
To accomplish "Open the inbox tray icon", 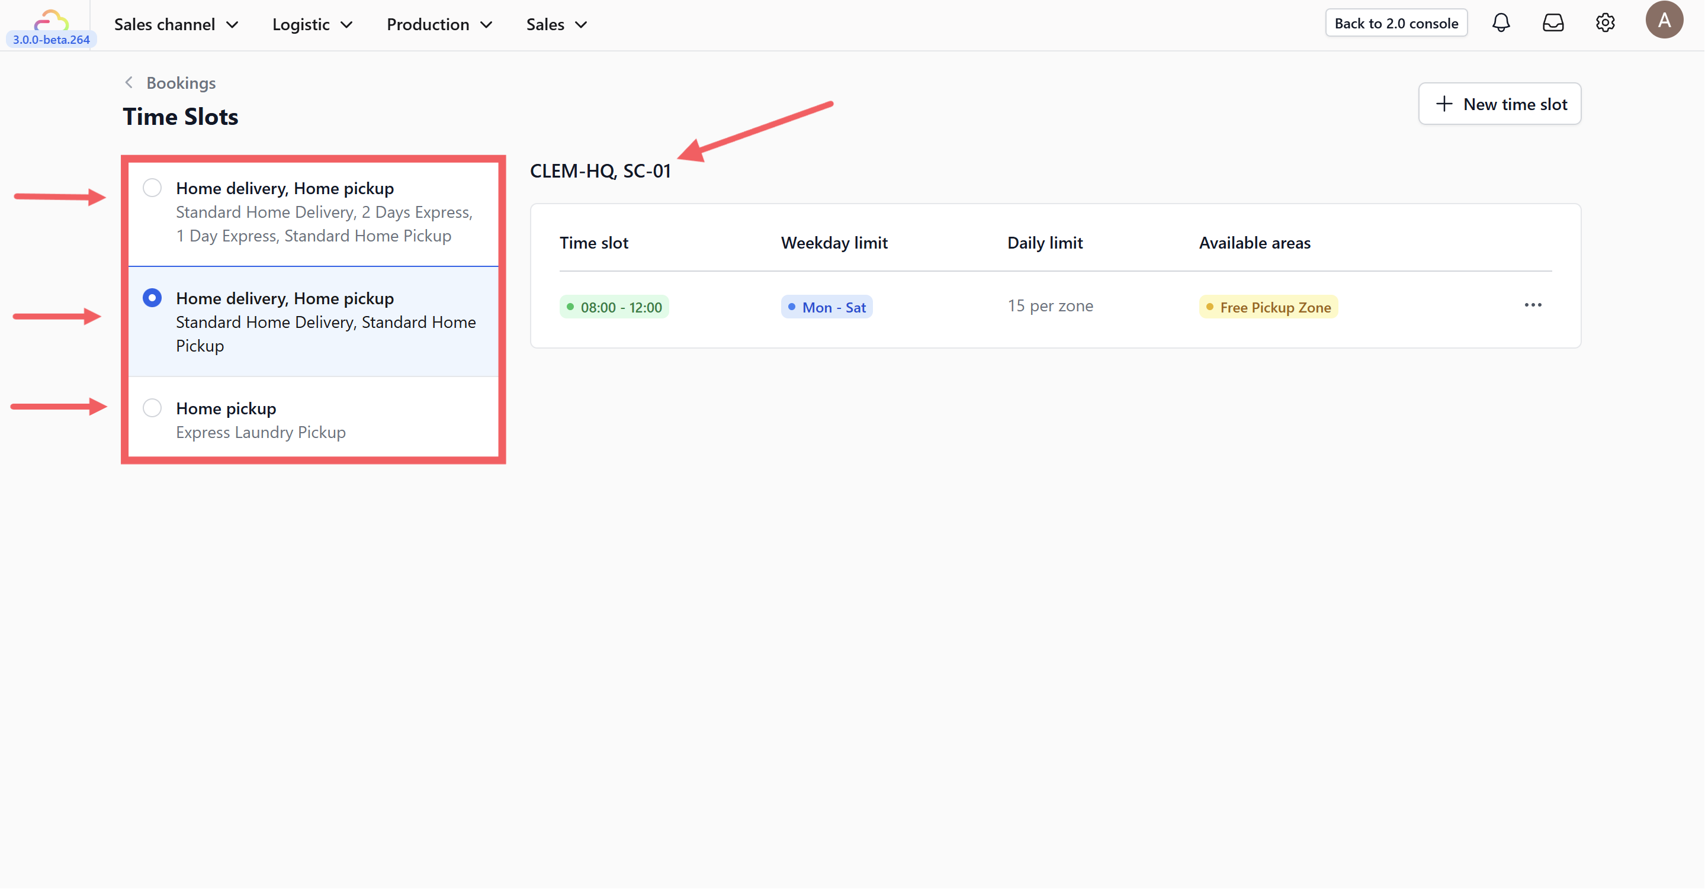I will 1553,23.
